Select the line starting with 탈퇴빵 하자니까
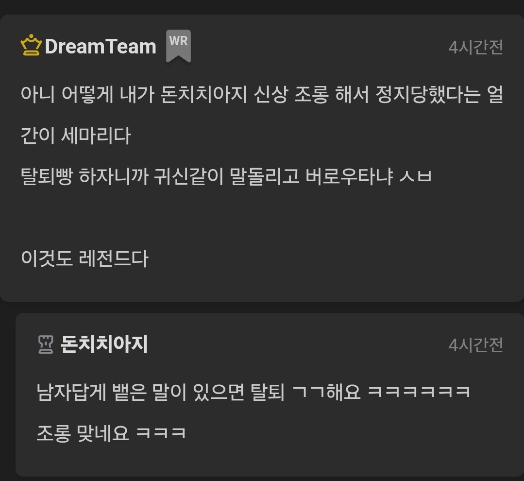 (x=226, y=176)
